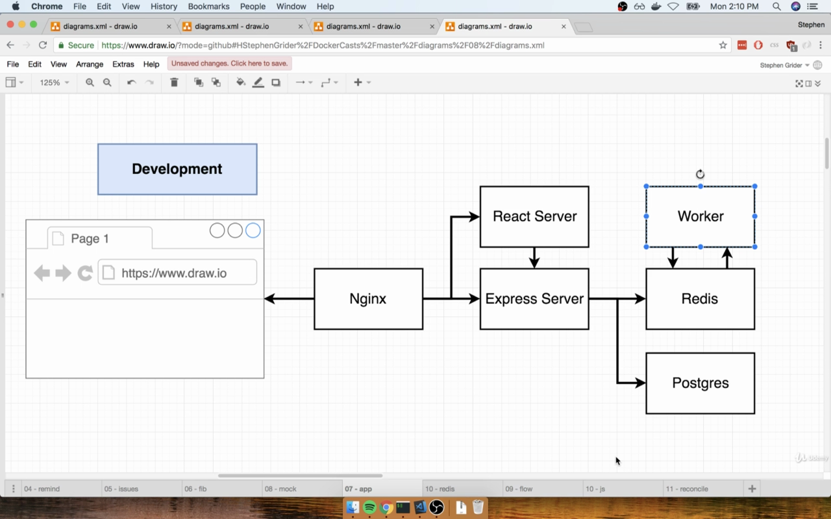Open the Stephen Grider account dropdown
The height and width of the screenshot is (519, 831).
pos(784,65)
